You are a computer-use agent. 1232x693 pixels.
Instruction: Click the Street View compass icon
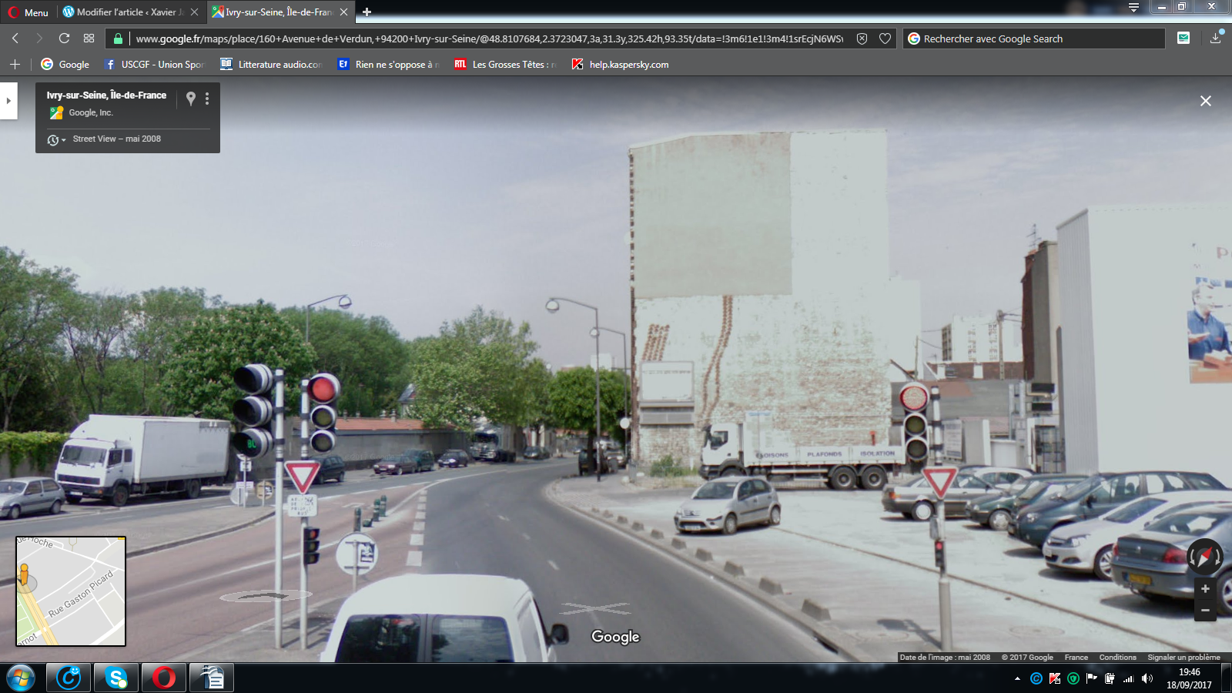[1204, 555]
